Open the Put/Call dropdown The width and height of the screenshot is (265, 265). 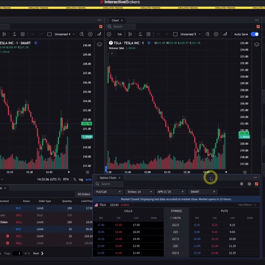click(x=108, y=192)
